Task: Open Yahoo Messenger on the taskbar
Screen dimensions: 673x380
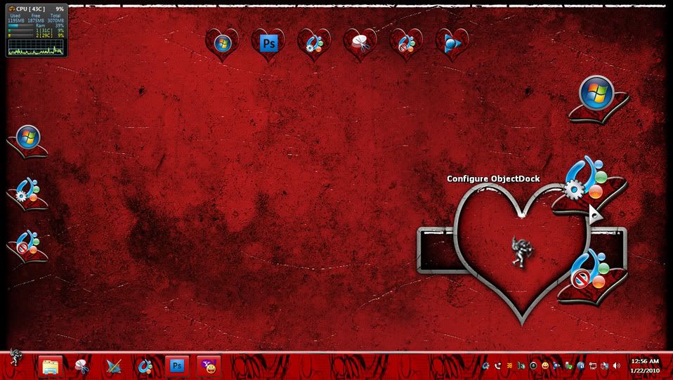Action: pyautogui.click(x=209, y=366)
